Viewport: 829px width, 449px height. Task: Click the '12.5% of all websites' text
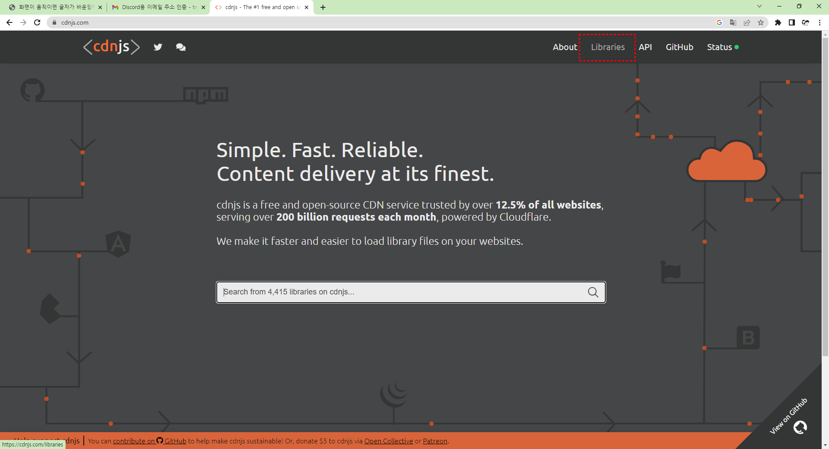pyautogui.click(x=548, y=205)
